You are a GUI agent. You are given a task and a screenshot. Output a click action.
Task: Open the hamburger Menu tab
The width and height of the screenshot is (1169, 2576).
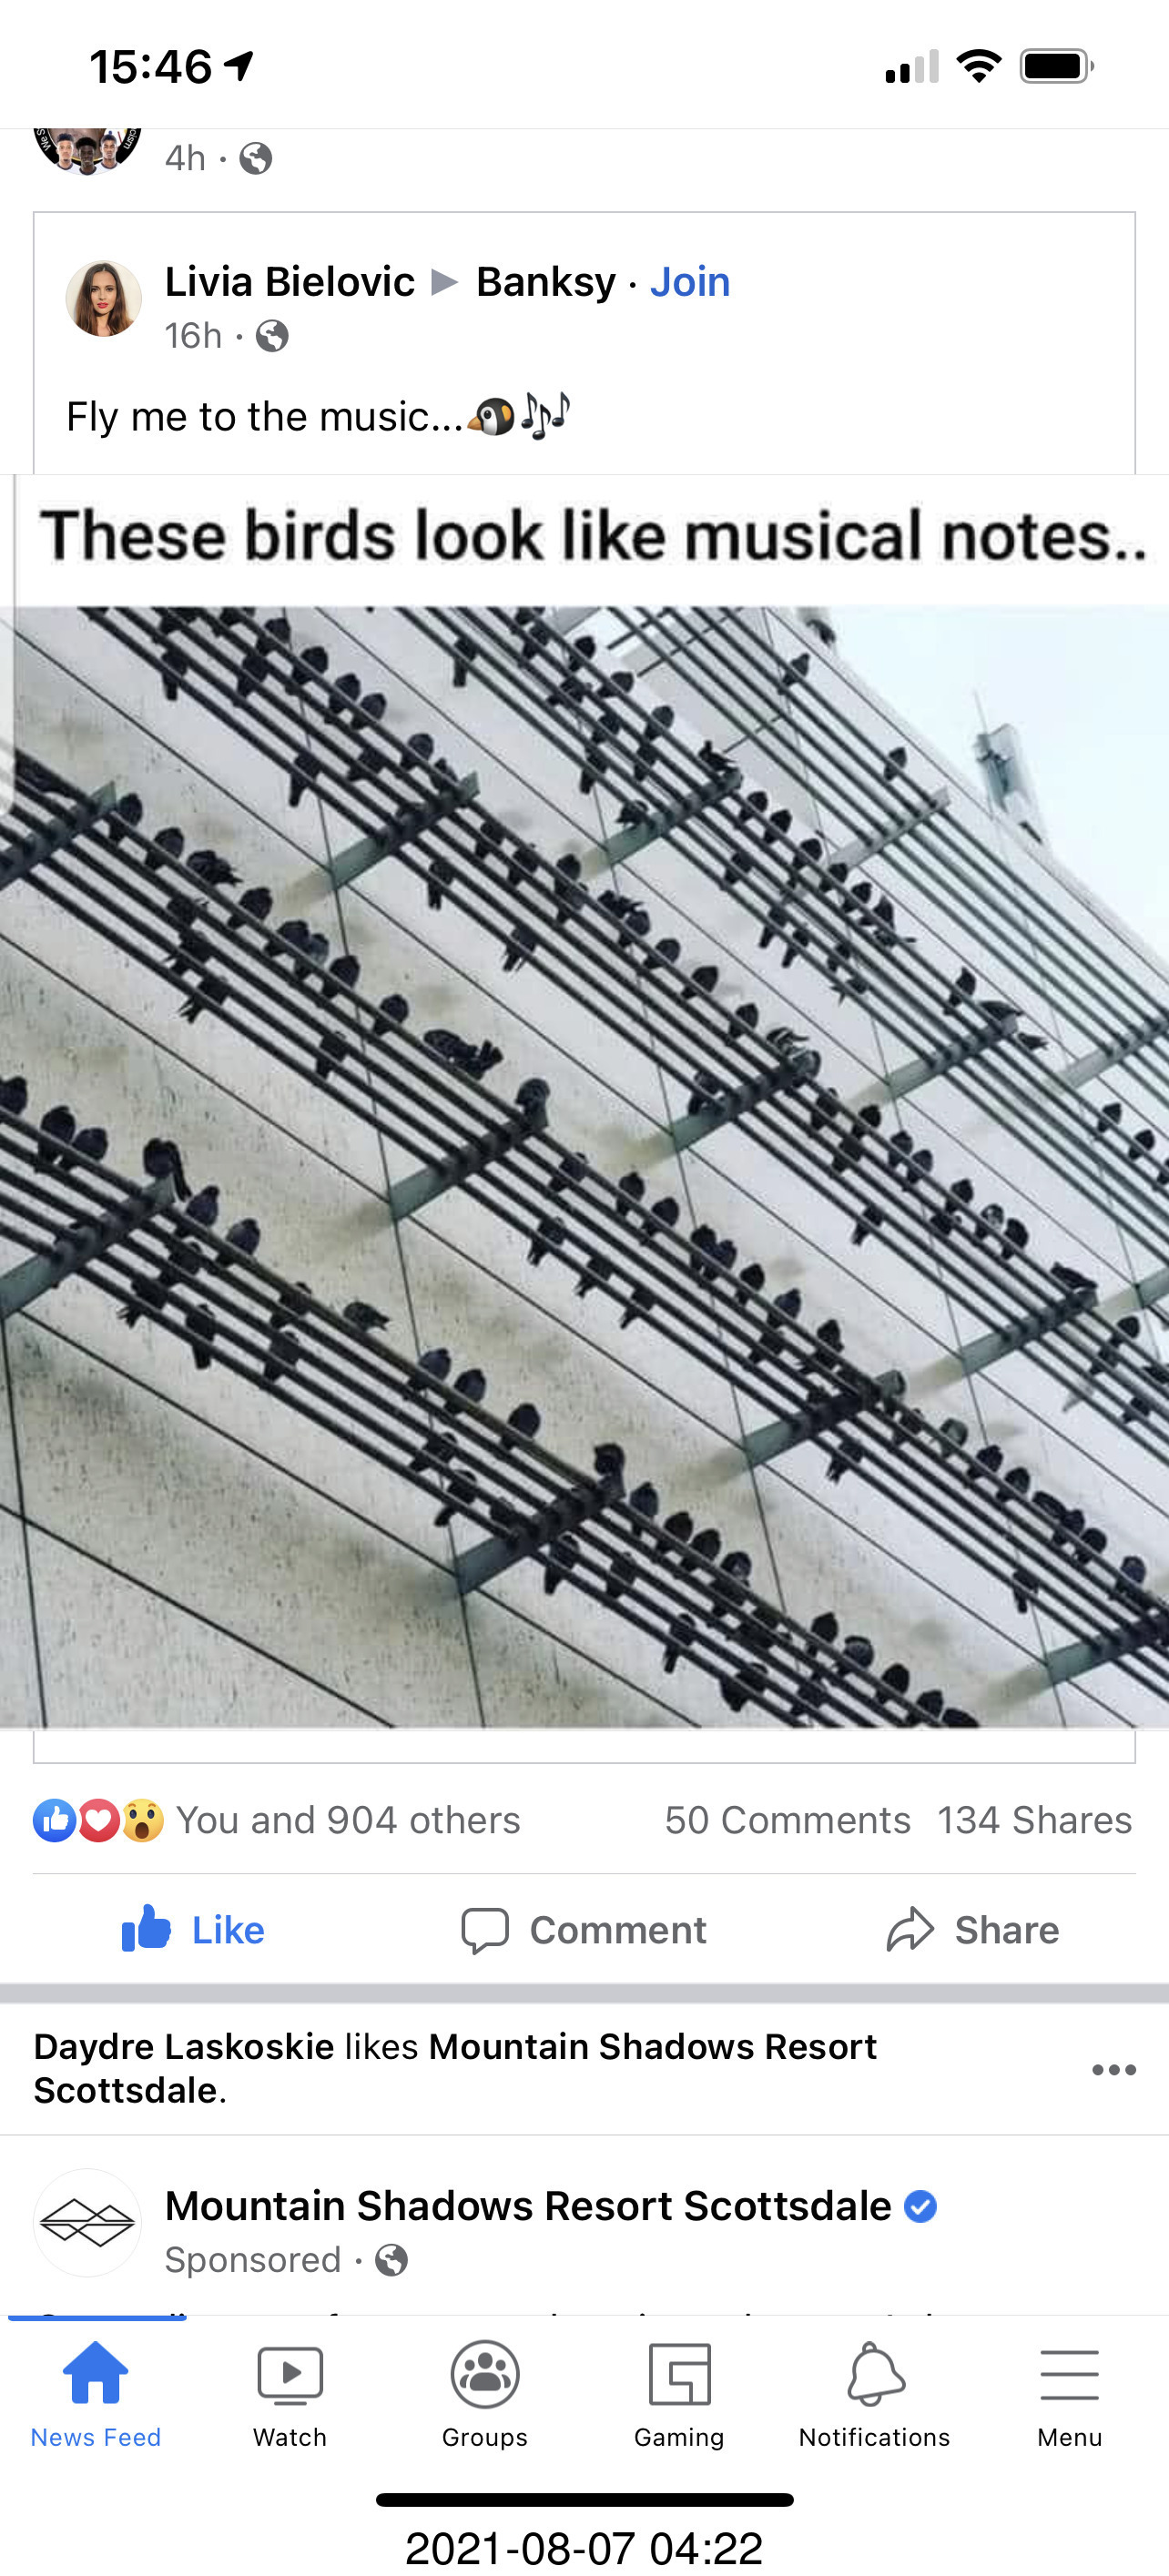[1070, 2393]
